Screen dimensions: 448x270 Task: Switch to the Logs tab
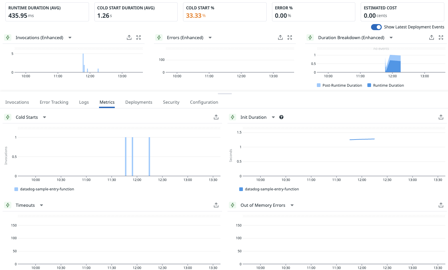pos(84,102)
